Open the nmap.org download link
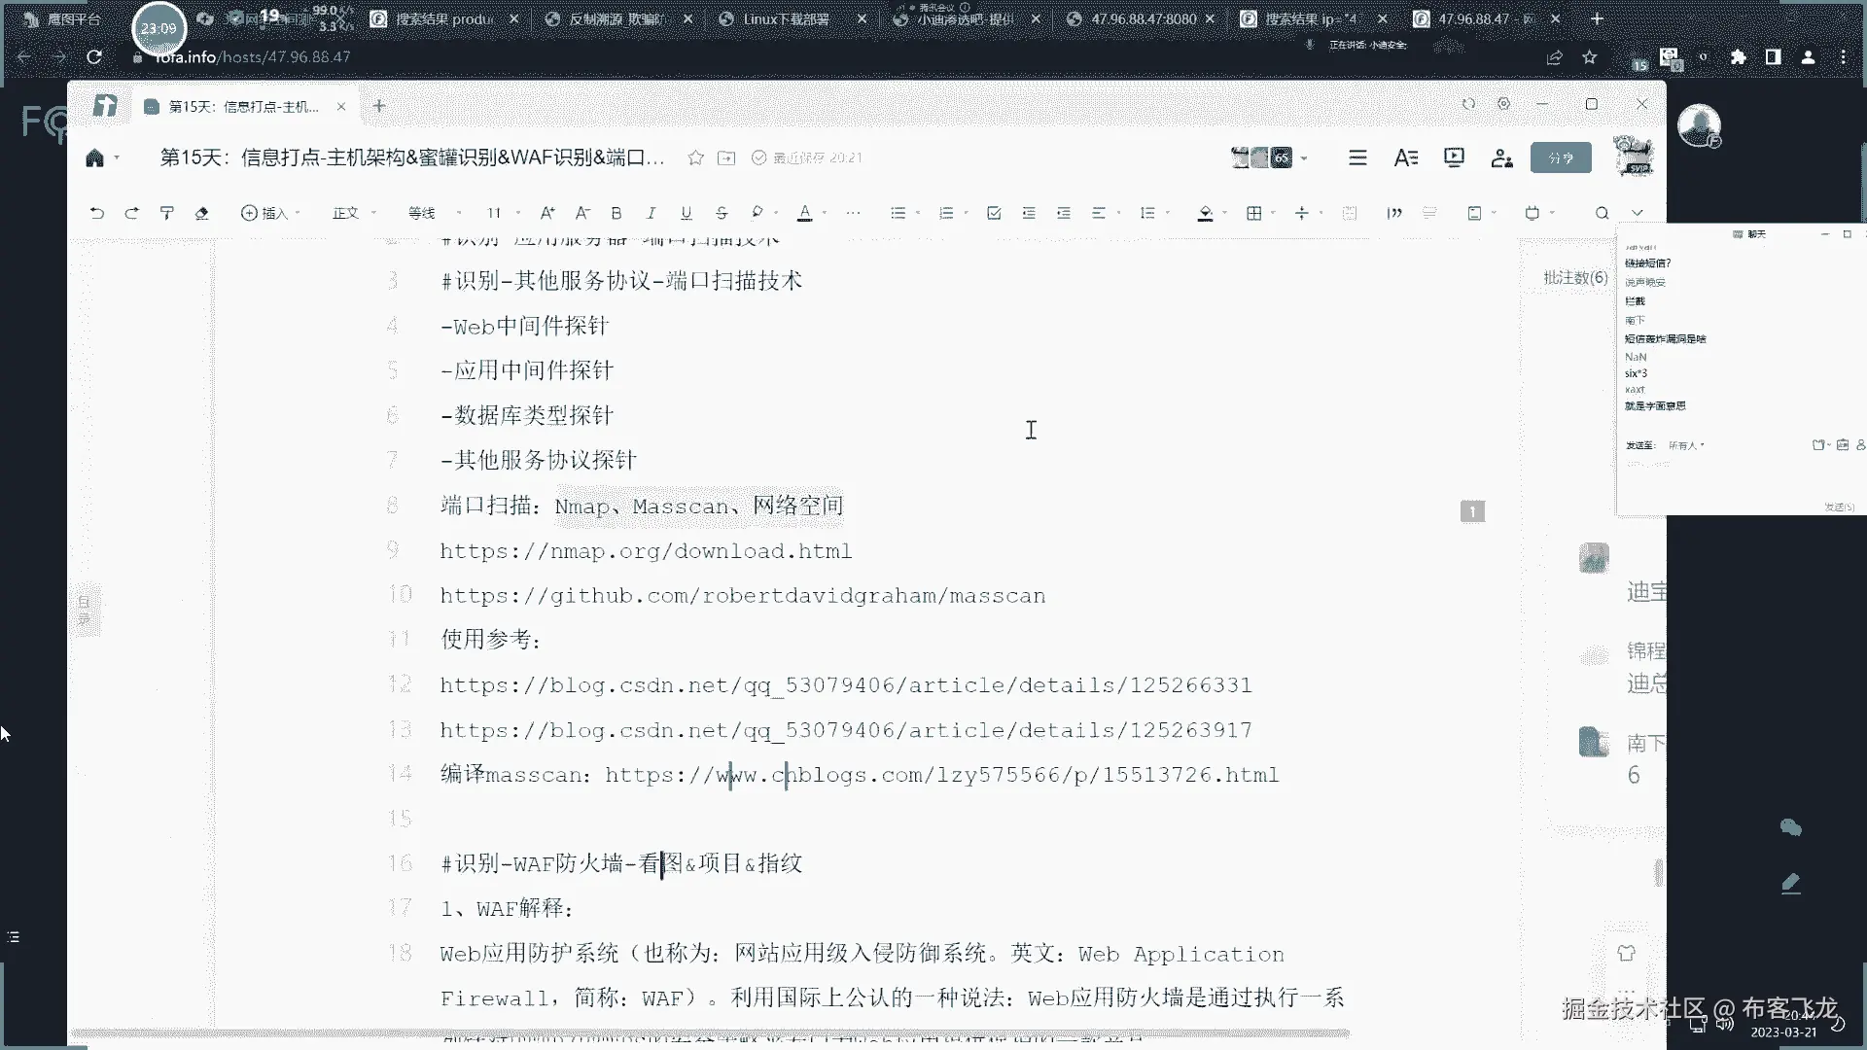Screen dimensions: 1867x1050 pyautogui.click(x=646, y=551)
